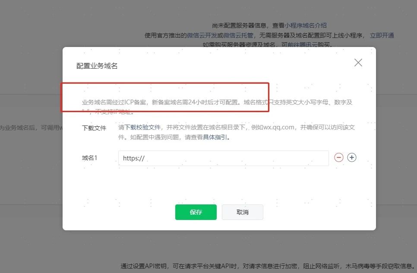Remove 域名1 with the red minus icon
Screen dimensions: 417x273
[x=338, y=158]
